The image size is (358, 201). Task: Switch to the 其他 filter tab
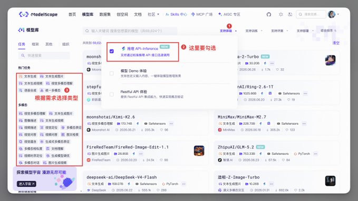[49, 44]
